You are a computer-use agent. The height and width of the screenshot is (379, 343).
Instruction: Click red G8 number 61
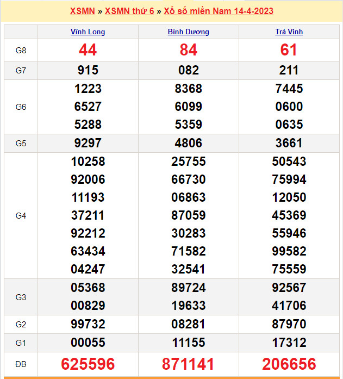289,50
